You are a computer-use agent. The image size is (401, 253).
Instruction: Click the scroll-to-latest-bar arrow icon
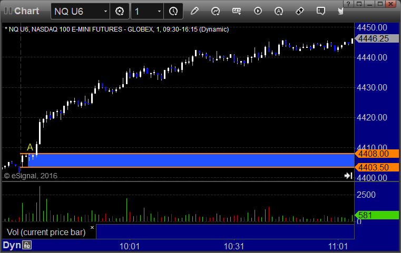[348, 175]
